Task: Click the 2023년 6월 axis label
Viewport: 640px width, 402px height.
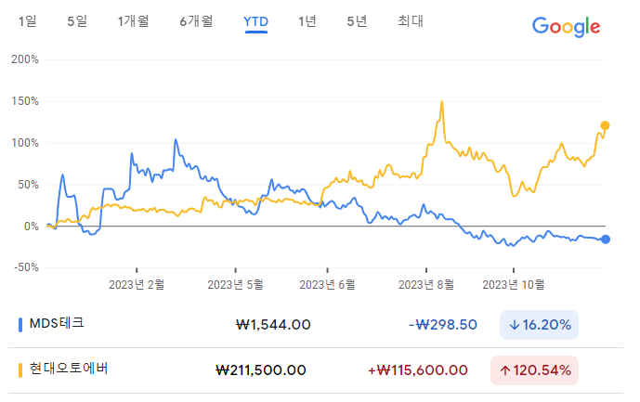Action: (327, 284)
